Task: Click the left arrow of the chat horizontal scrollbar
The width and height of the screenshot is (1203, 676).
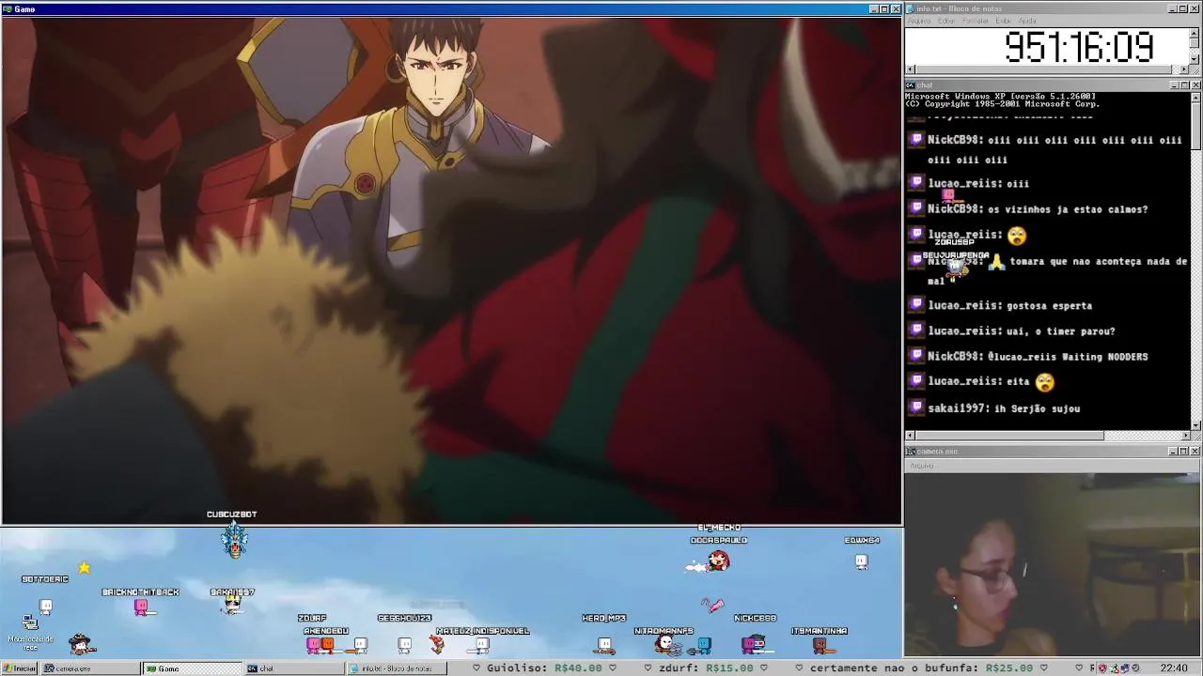Action: 910,436
